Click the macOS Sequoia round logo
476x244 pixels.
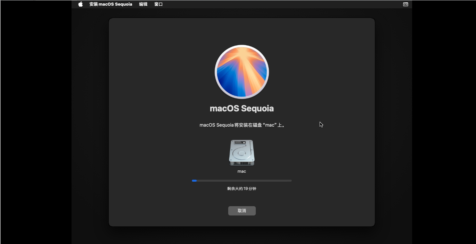pyautogui.click(x=242, y=72)
